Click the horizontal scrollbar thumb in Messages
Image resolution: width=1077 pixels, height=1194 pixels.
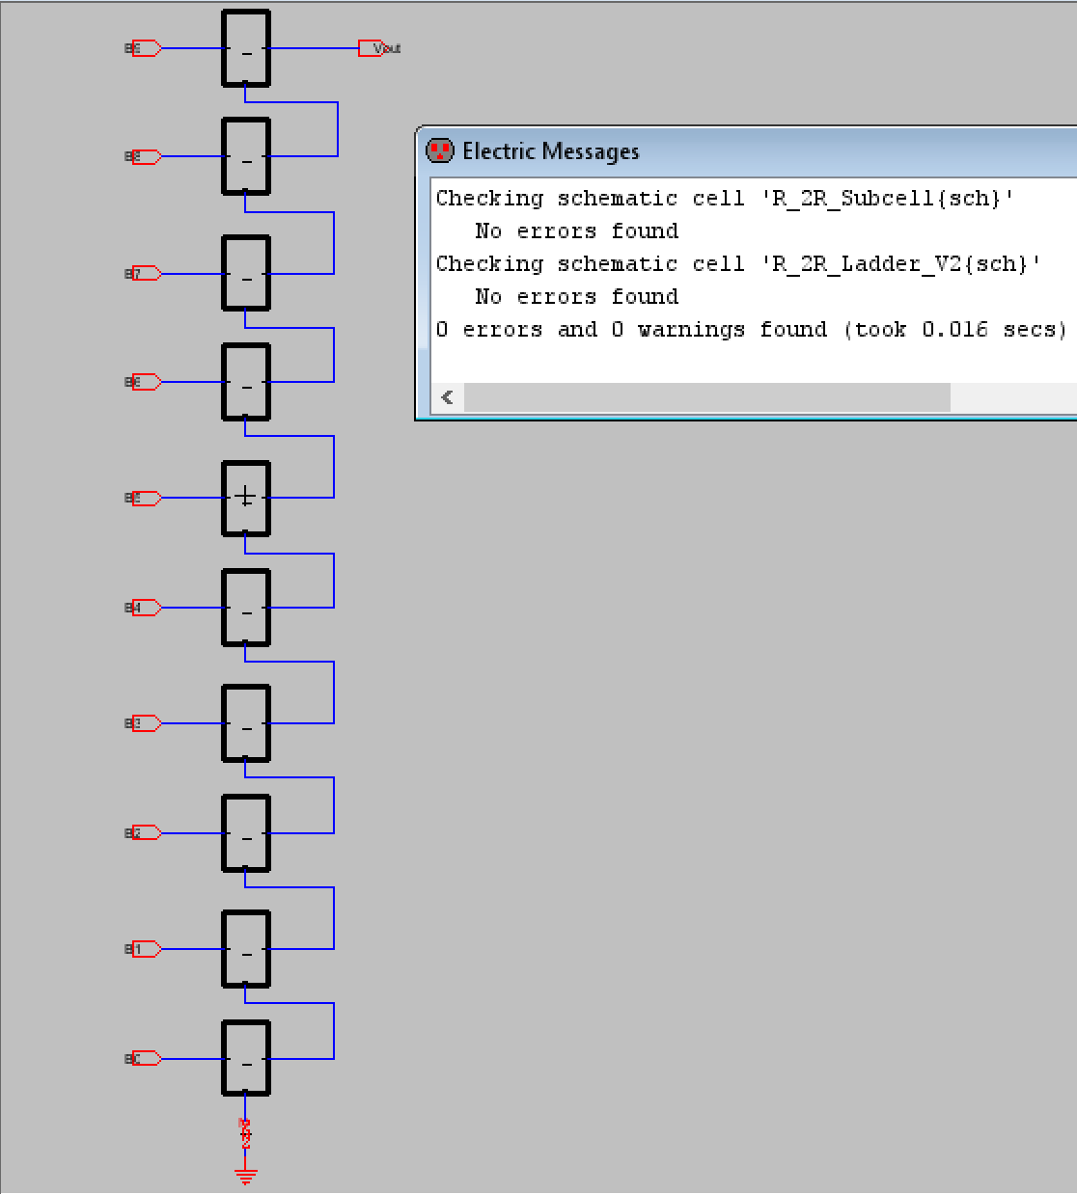tap(706, 397)
